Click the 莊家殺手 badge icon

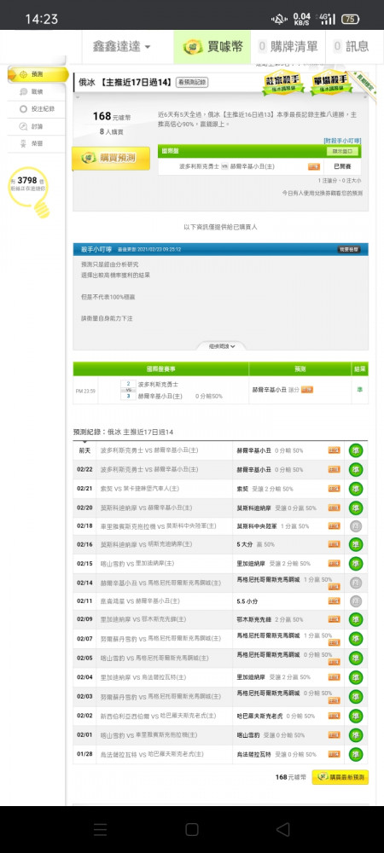point(283,83)
